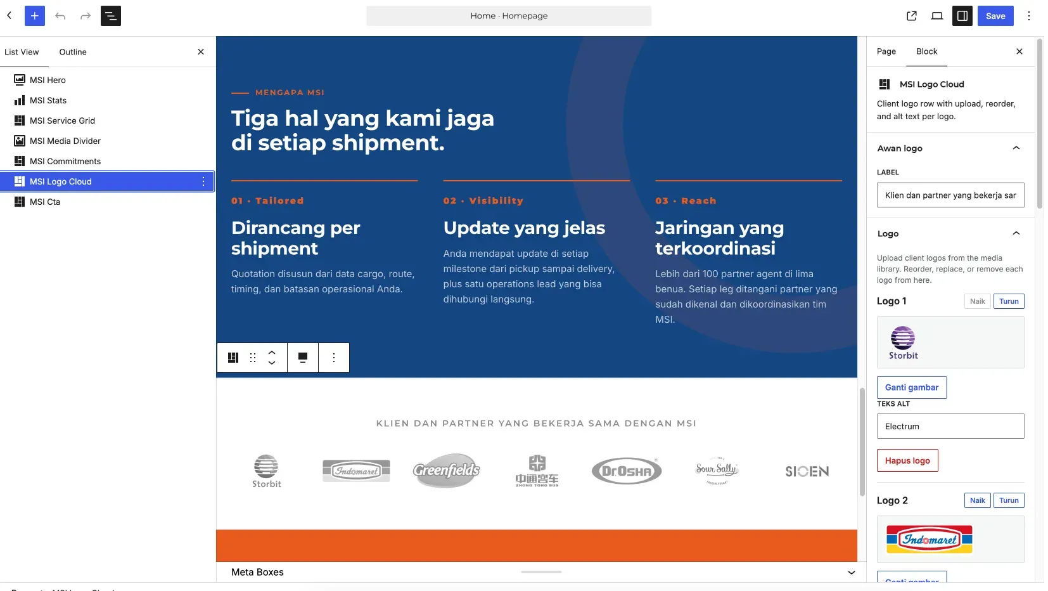Click MSI Logo Cloud icon in sidebar header
Screen dimensions: 1048x591
tap(885, 84)
